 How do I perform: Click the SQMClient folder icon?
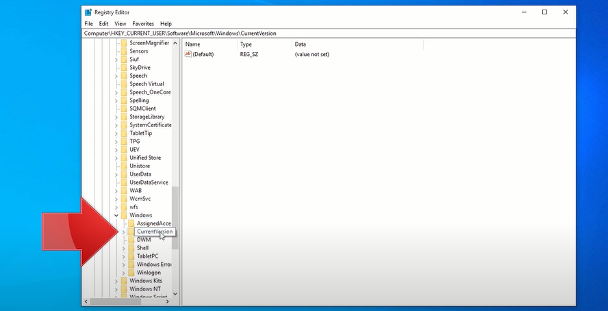pos(124,109)
